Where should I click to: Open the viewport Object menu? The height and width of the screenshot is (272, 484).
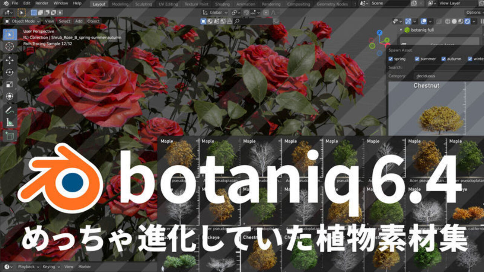pos(93,21)
